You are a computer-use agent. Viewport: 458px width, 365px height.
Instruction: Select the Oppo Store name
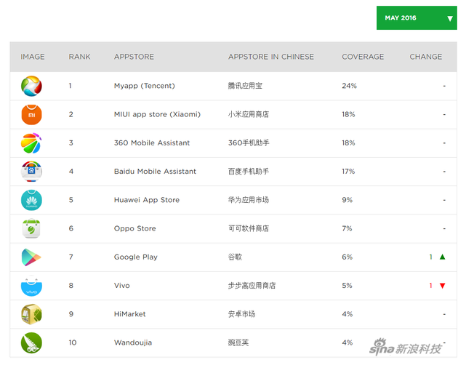tap(135, 228)
